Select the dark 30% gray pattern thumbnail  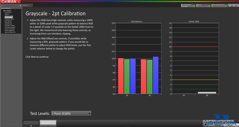(x=31, y=123)
